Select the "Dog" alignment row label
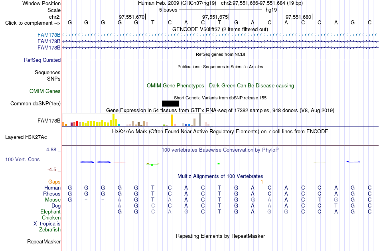379x251 pixels. tap(56, 206)
